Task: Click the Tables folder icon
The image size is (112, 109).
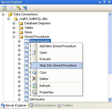Action: pyautogui.click(x=21, y=28)
